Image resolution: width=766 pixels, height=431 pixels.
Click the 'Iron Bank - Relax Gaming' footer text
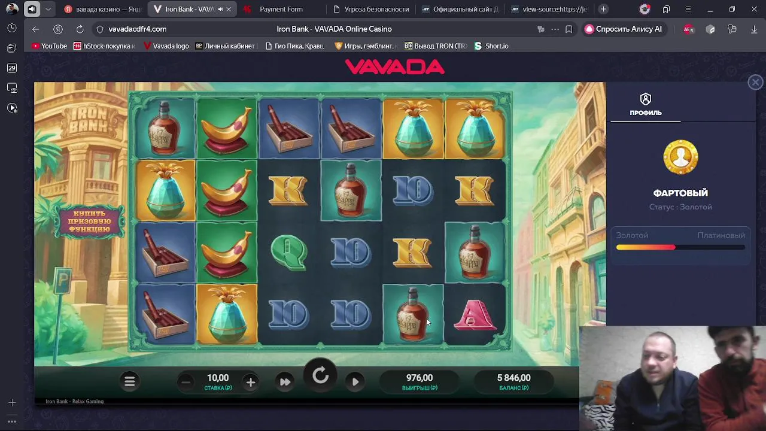point(75,402)
